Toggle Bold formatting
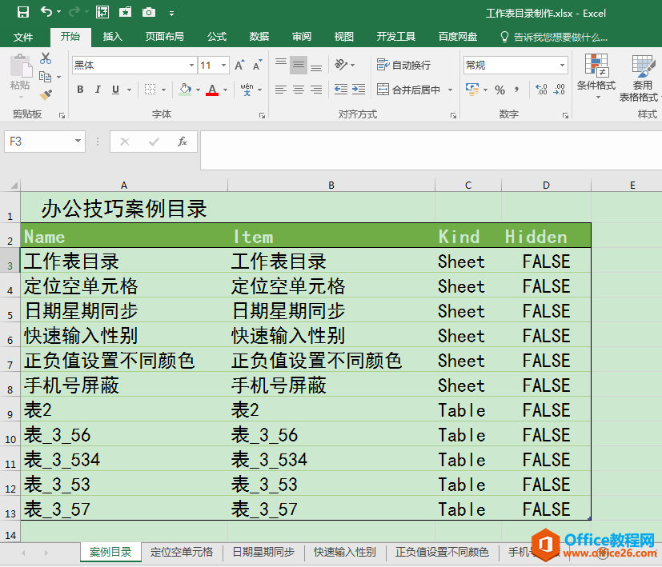 click(x=80, y=90)
